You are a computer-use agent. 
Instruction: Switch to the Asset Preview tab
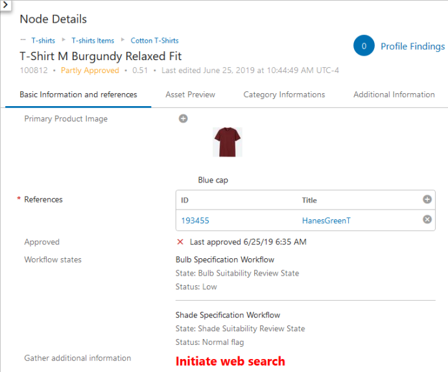(190, 94)
